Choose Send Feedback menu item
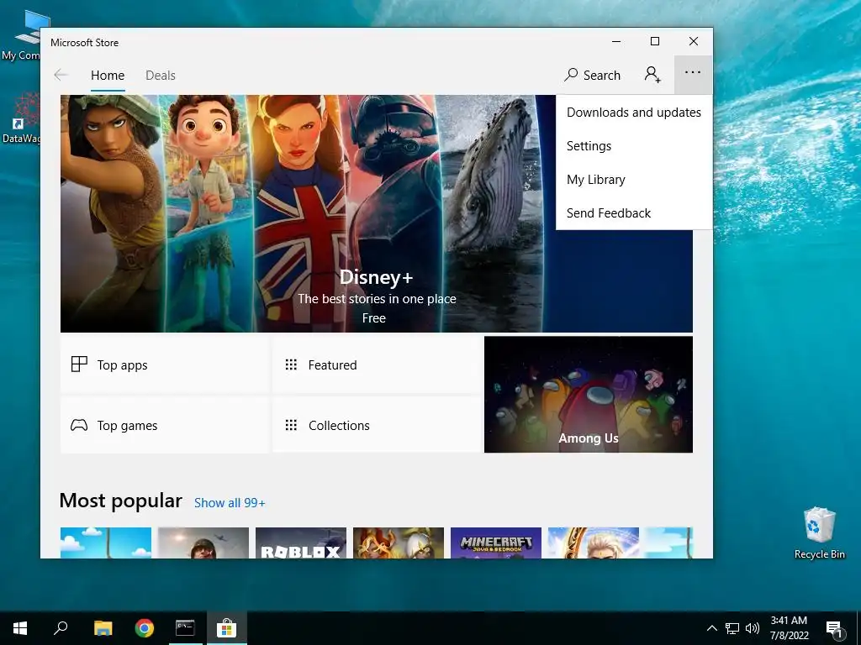Viewport: 861px width, 645px height. (634, 212)
